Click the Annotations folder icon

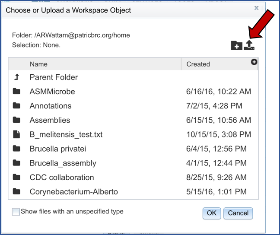click(x=17, y=105)
